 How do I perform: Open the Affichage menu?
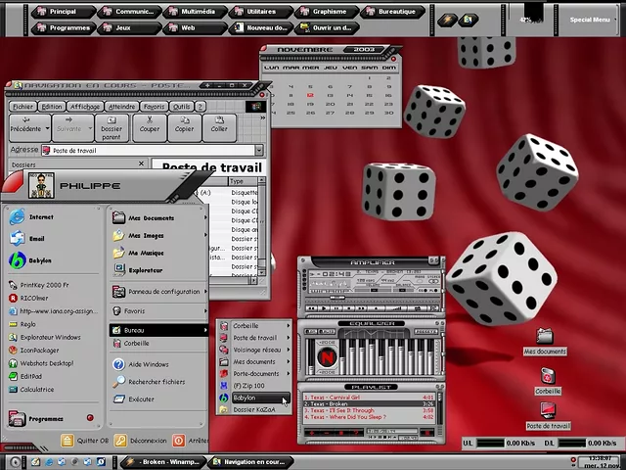pyautogui.click(x=85, y=107)
